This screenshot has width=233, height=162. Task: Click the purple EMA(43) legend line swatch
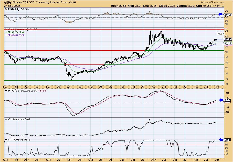[x=6, y=35]
